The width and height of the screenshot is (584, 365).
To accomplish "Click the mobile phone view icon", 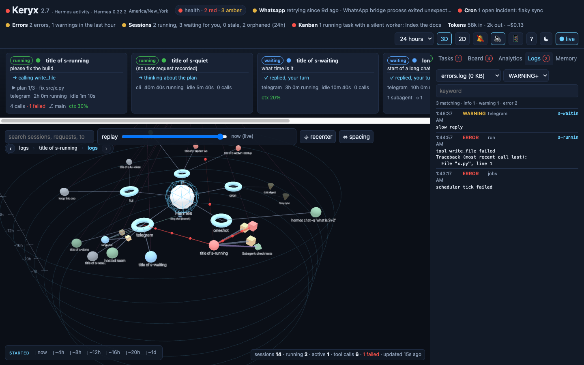I will 516,39.
